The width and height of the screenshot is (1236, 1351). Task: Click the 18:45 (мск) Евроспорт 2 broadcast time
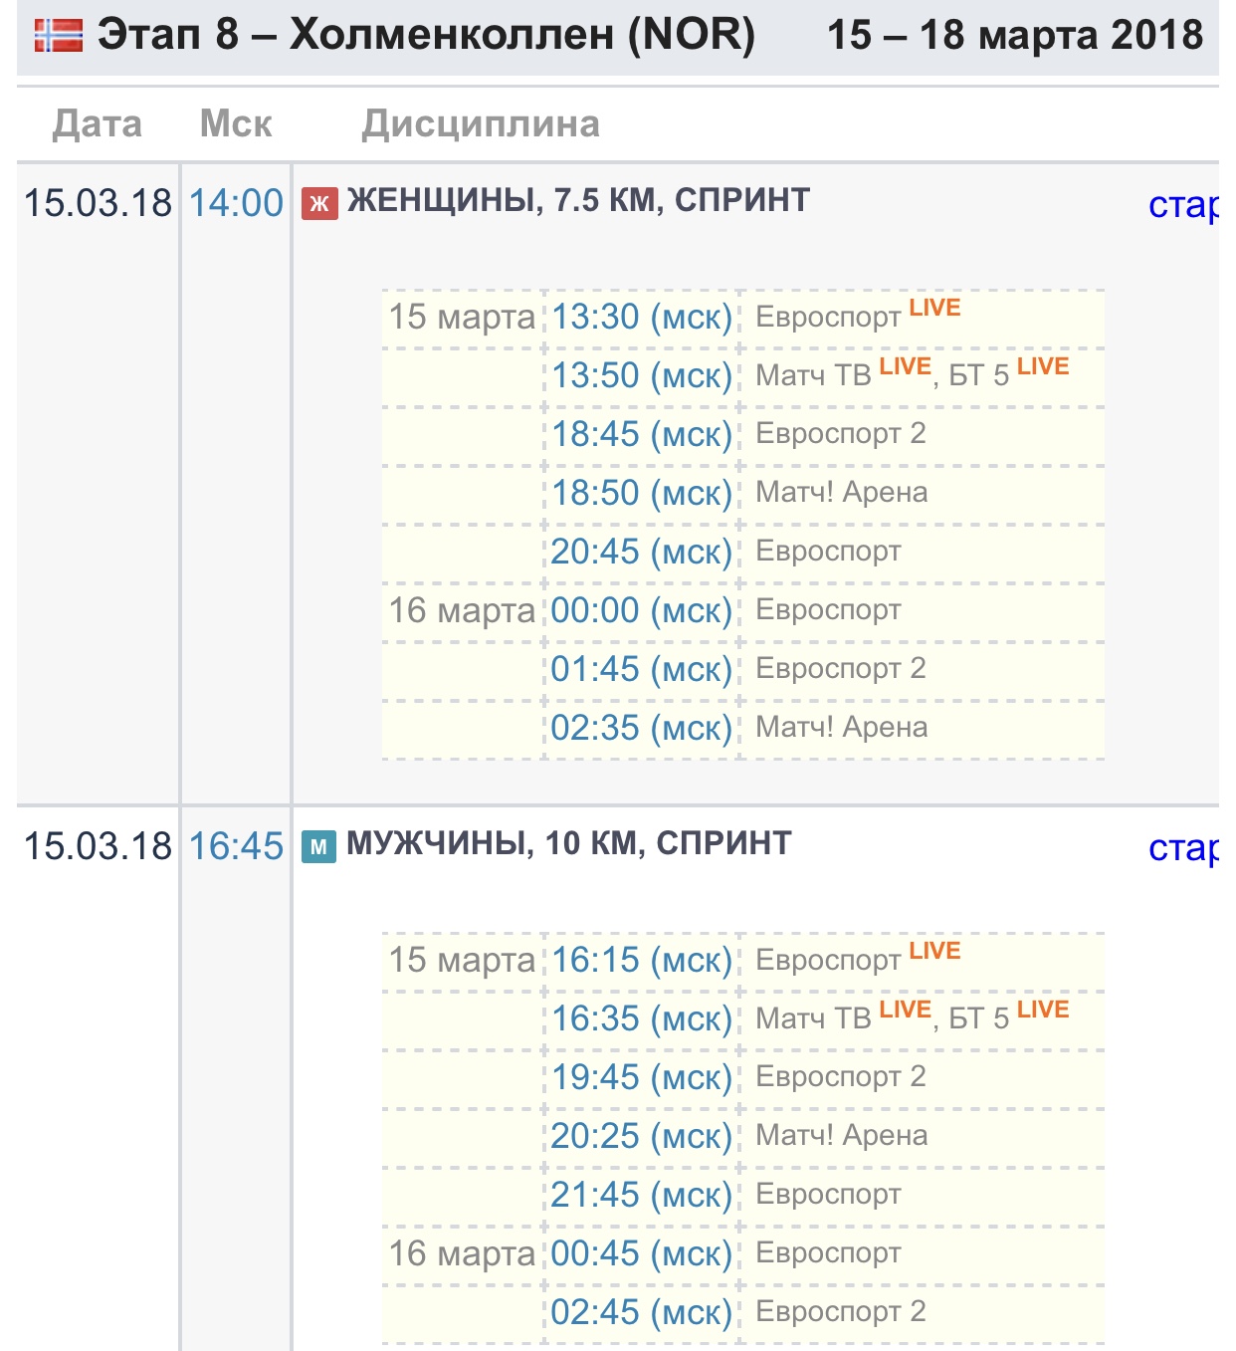tap(642, 434)
